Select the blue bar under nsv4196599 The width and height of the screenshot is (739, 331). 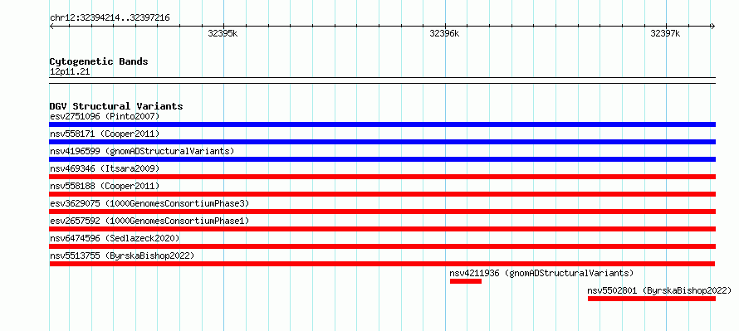click(x=382, y=159)
